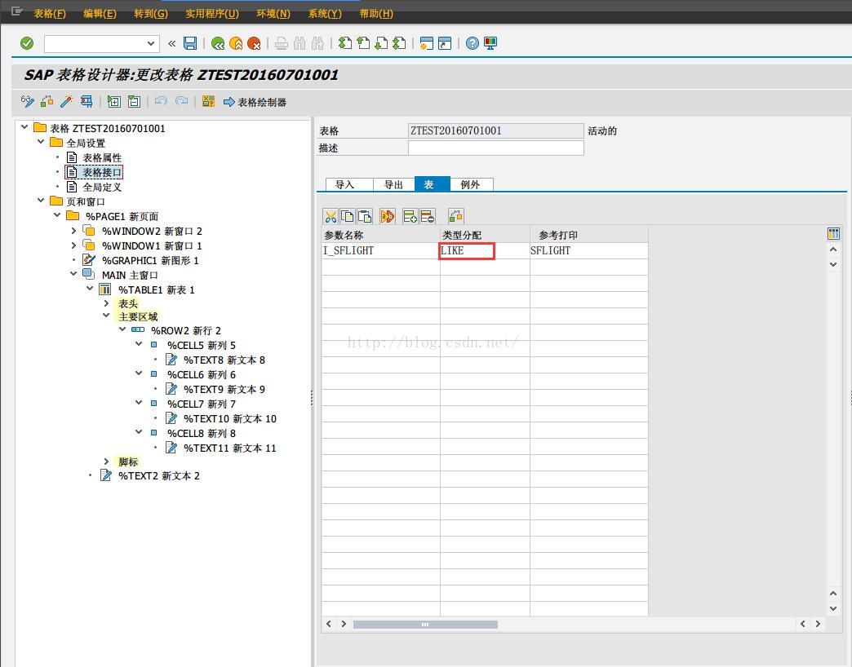This screenshot has height=667, width=852.
Task: Open the 表格(F) menu
Action: [x=50, y=14]
